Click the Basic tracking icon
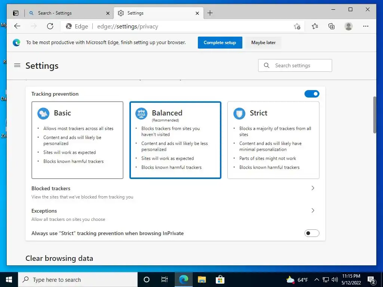The image size is (383, 287). (x=43, y=114)
